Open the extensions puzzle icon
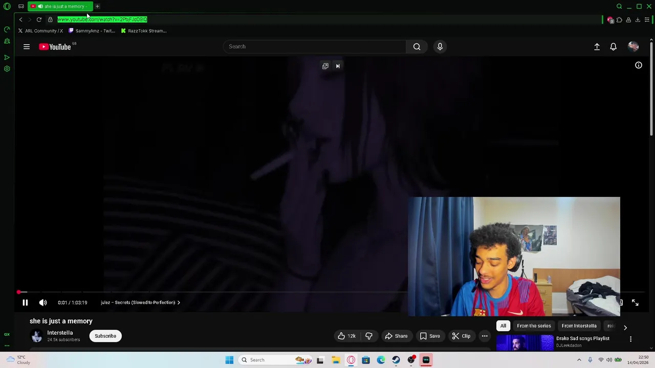655x368 pixels. pyautogui.click(x=619, y=20)
